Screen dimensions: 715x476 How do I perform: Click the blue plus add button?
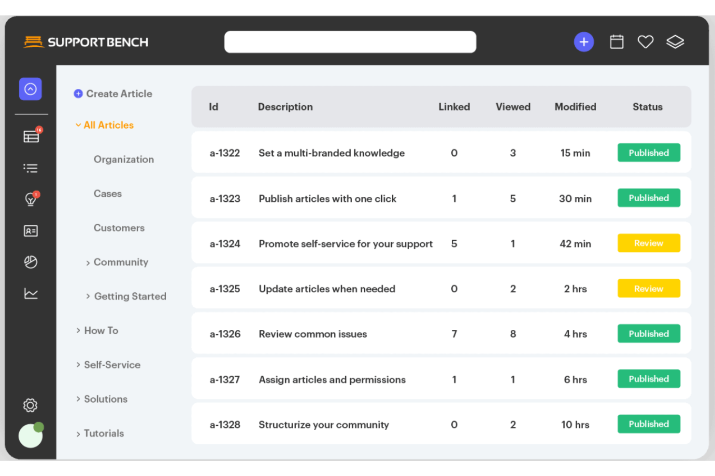584,42
